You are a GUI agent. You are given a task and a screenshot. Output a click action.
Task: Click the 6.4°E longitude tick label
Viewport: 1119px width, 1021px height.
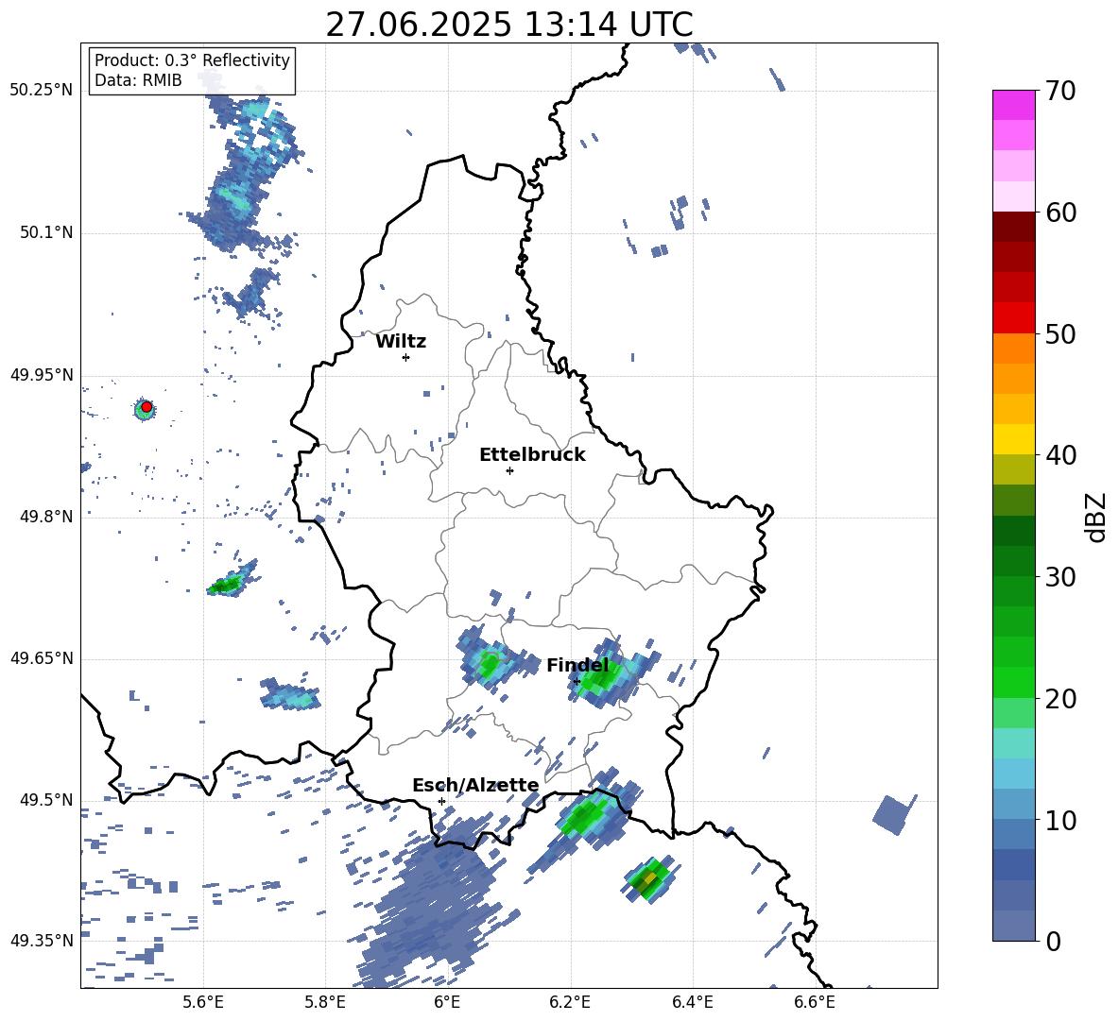coord(692,1002)
